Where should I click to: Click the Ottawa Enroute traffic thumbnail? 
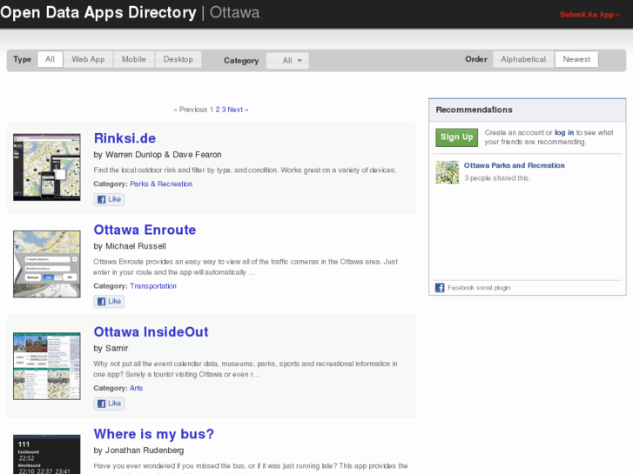pyautogui.click(x=47, y=264)
